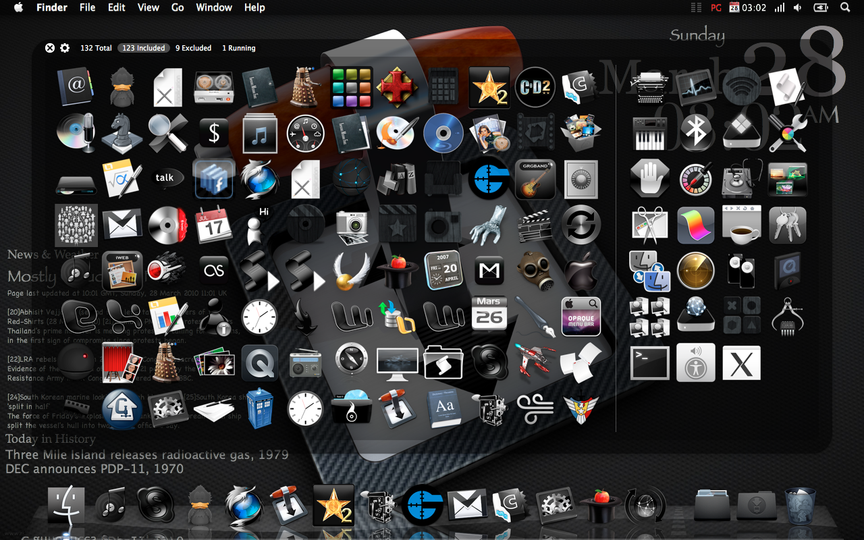Launch the Last.fm 'as' icon
864x540 pixels.
coord(213,271)
